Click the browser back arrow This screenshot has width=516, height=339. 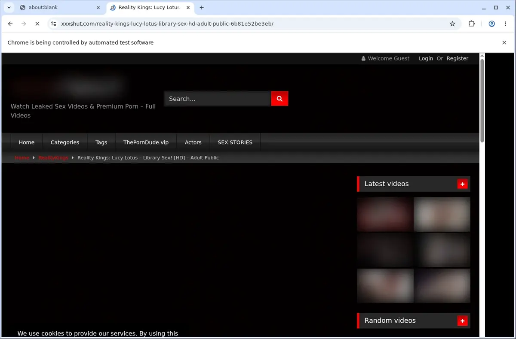10,24
